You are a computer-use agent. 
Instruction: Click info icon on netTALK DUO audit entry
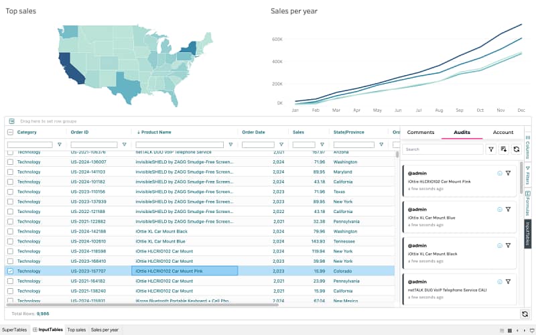[x=500, y=281]
